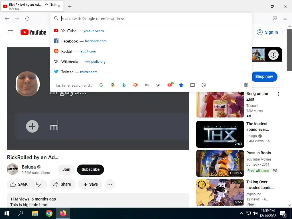Search open tabs using the tab icon

coord(192,85)
